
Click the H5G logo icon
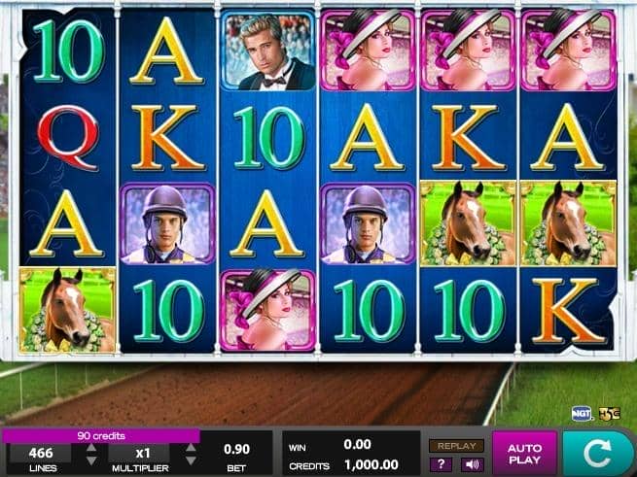[610, 414]
